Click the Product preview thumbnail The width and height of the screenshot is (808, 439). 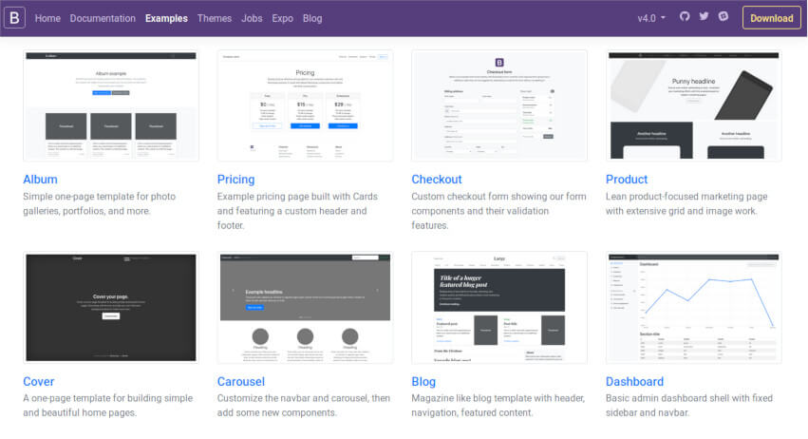(694, 105)
